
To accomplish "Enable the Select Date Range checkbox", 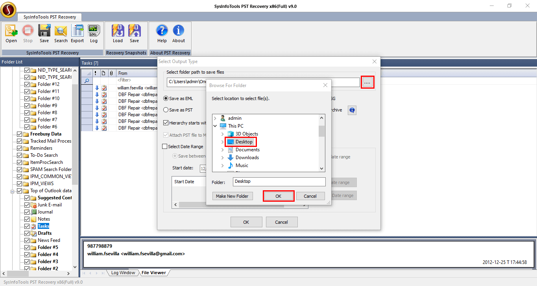I will click(x=165, y=147).
